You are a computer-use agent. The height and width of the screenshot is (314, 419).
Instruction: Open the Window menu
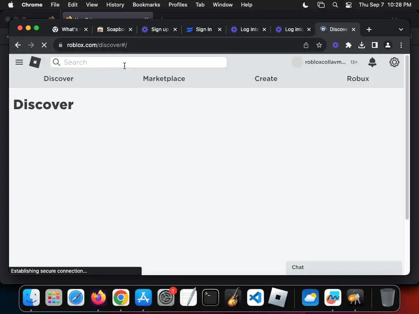pyautogui.click(x=223, y=5)
